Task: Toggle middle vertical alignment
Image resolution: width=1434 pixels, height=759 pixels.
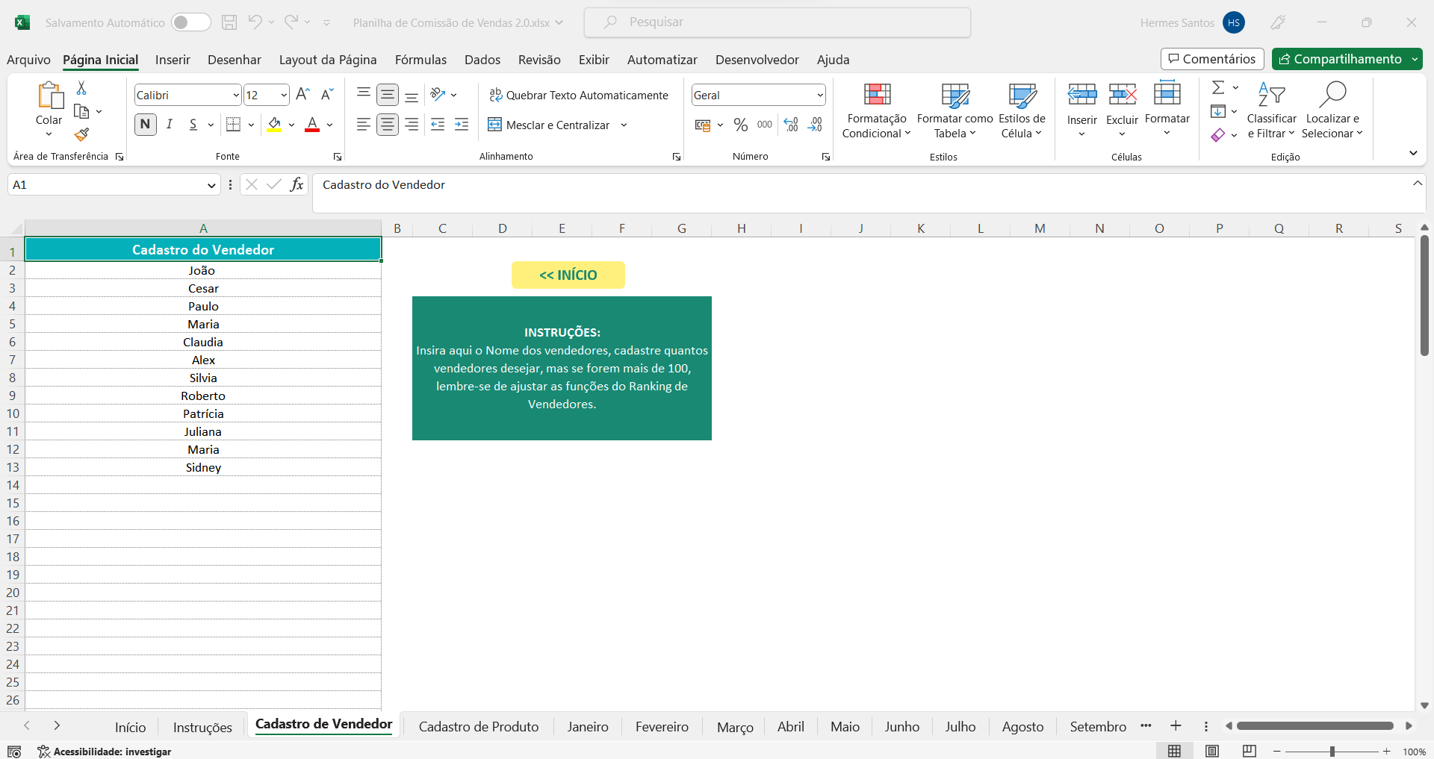Action: click(x=388, y=94)
